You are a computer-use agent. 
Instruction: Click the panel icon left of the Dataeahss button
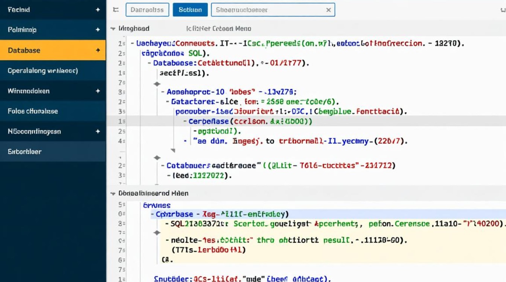(116, 10)
